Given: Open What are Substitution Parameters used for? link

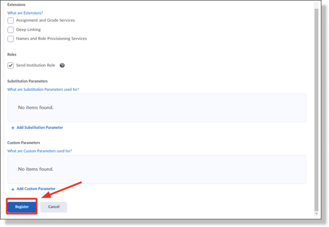Looking at the screenshot, I should coord(43,89).
